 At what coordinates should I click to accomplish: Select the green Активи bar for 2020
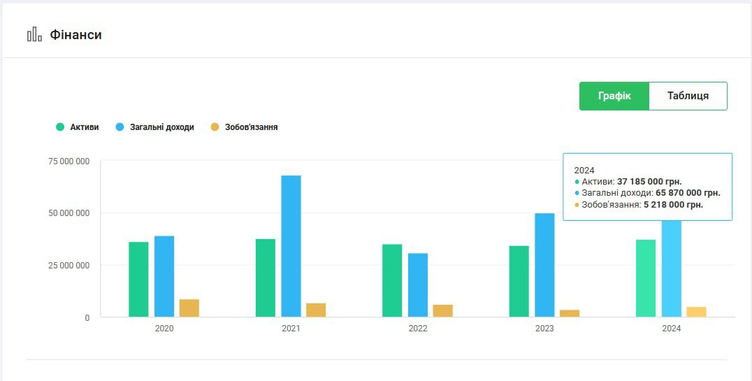(138, 280)
